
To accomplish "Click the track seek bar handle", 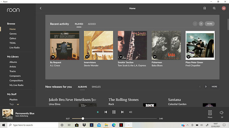I will 83,118.
